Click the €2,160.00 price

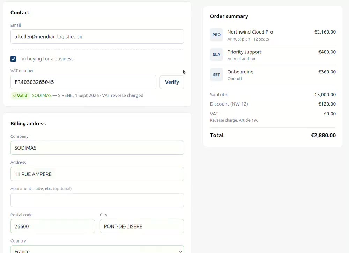(325, 32)
